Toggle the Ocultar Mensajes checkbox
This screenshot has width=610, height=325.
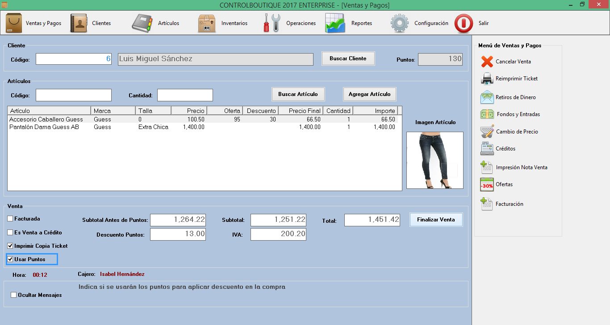(x=14, y=295)
